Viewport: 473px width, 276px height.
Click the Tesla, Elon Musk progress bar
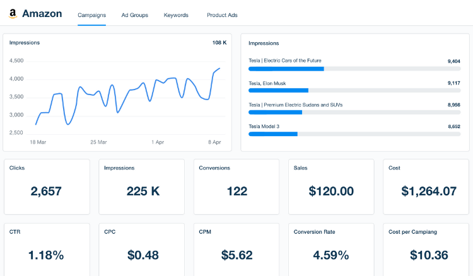[354, 90]
